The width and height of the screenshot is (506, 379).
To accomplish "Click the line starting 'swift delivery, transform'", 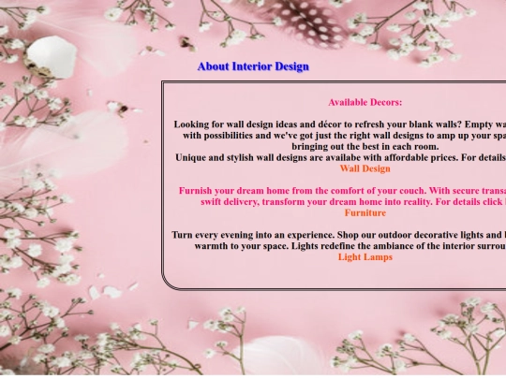I will (x=353, y=202).
